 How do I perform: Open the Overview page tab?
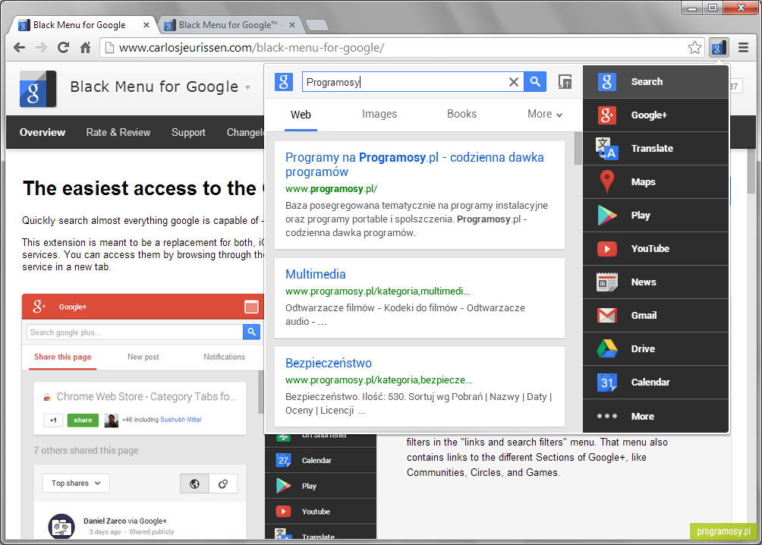tap(43, 132)
